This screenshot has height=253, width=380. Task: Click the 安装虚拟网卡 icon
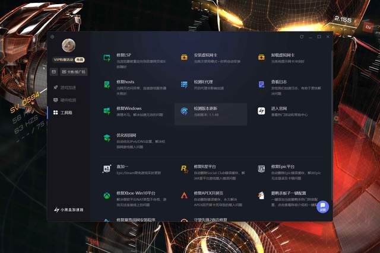(x=184, y=57)
